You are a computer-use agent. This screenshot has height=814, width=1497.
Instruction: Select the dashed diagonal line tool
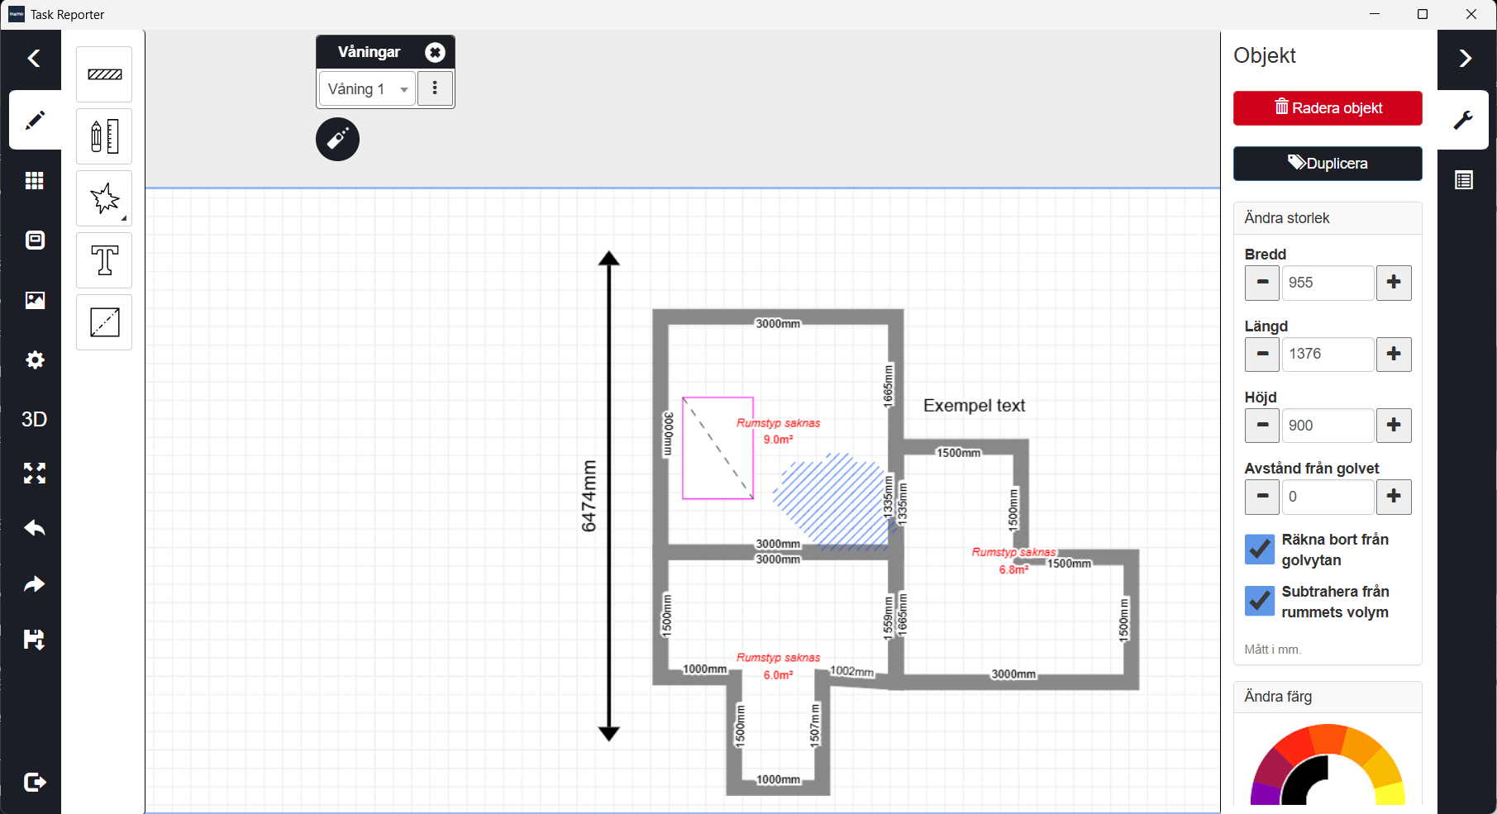coord(104,322)
